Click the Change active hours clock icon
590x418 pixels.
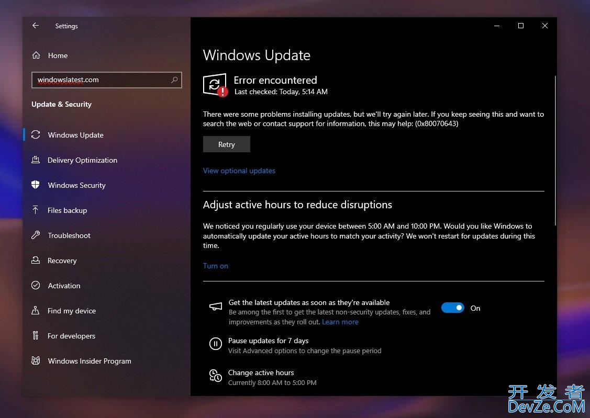tap(215, 376)
